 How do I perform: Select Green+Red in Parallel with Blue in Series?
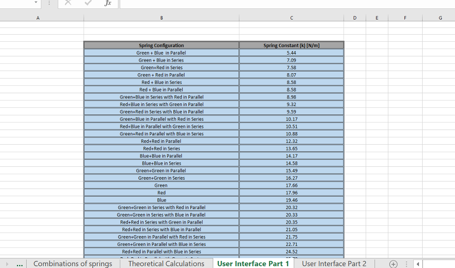coord(161,134)
